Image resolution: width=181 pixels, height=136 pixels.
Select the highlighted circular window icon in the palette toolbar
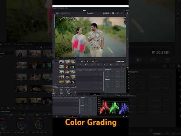[x=86, y=65]
